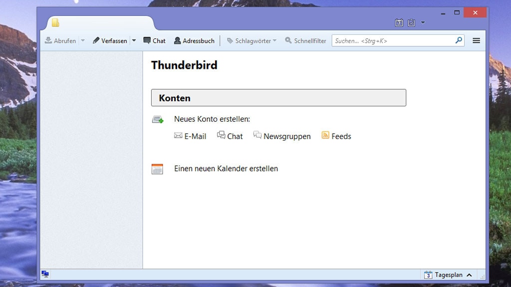Image resolution: width=511 pixels, height=287 pixels.
Task: Click Einen neuen Kalender erstellen
Action: click(x=226, y=168)
